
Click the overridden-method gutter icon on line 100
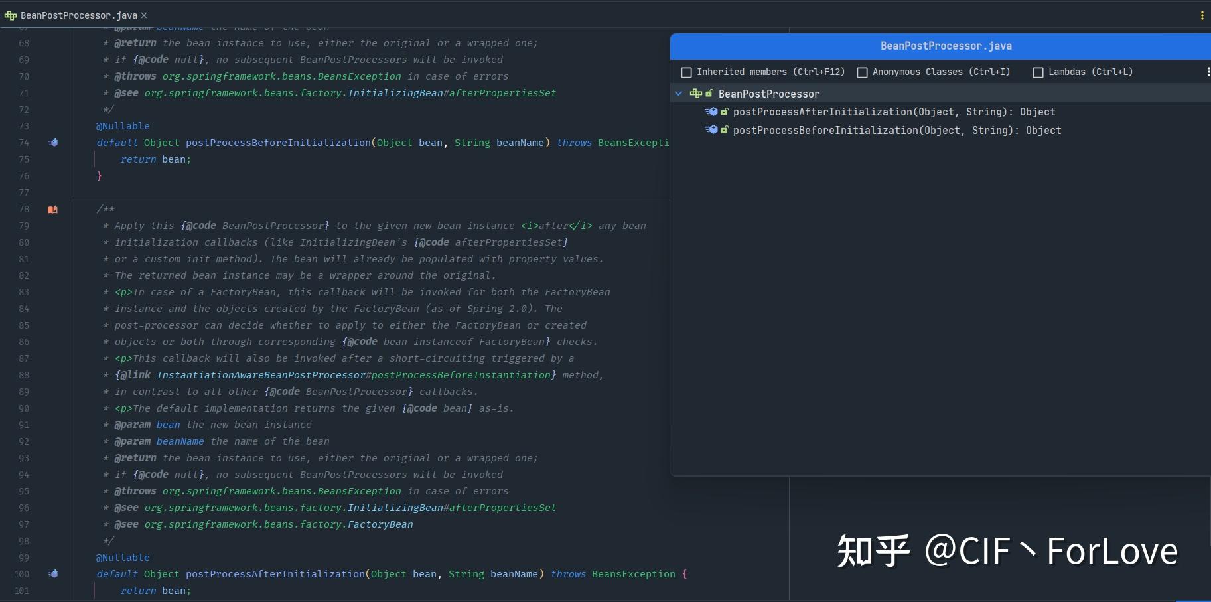[x=53, y=574]
